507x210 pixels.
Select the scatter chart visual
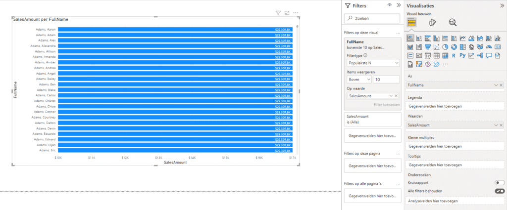437,47
